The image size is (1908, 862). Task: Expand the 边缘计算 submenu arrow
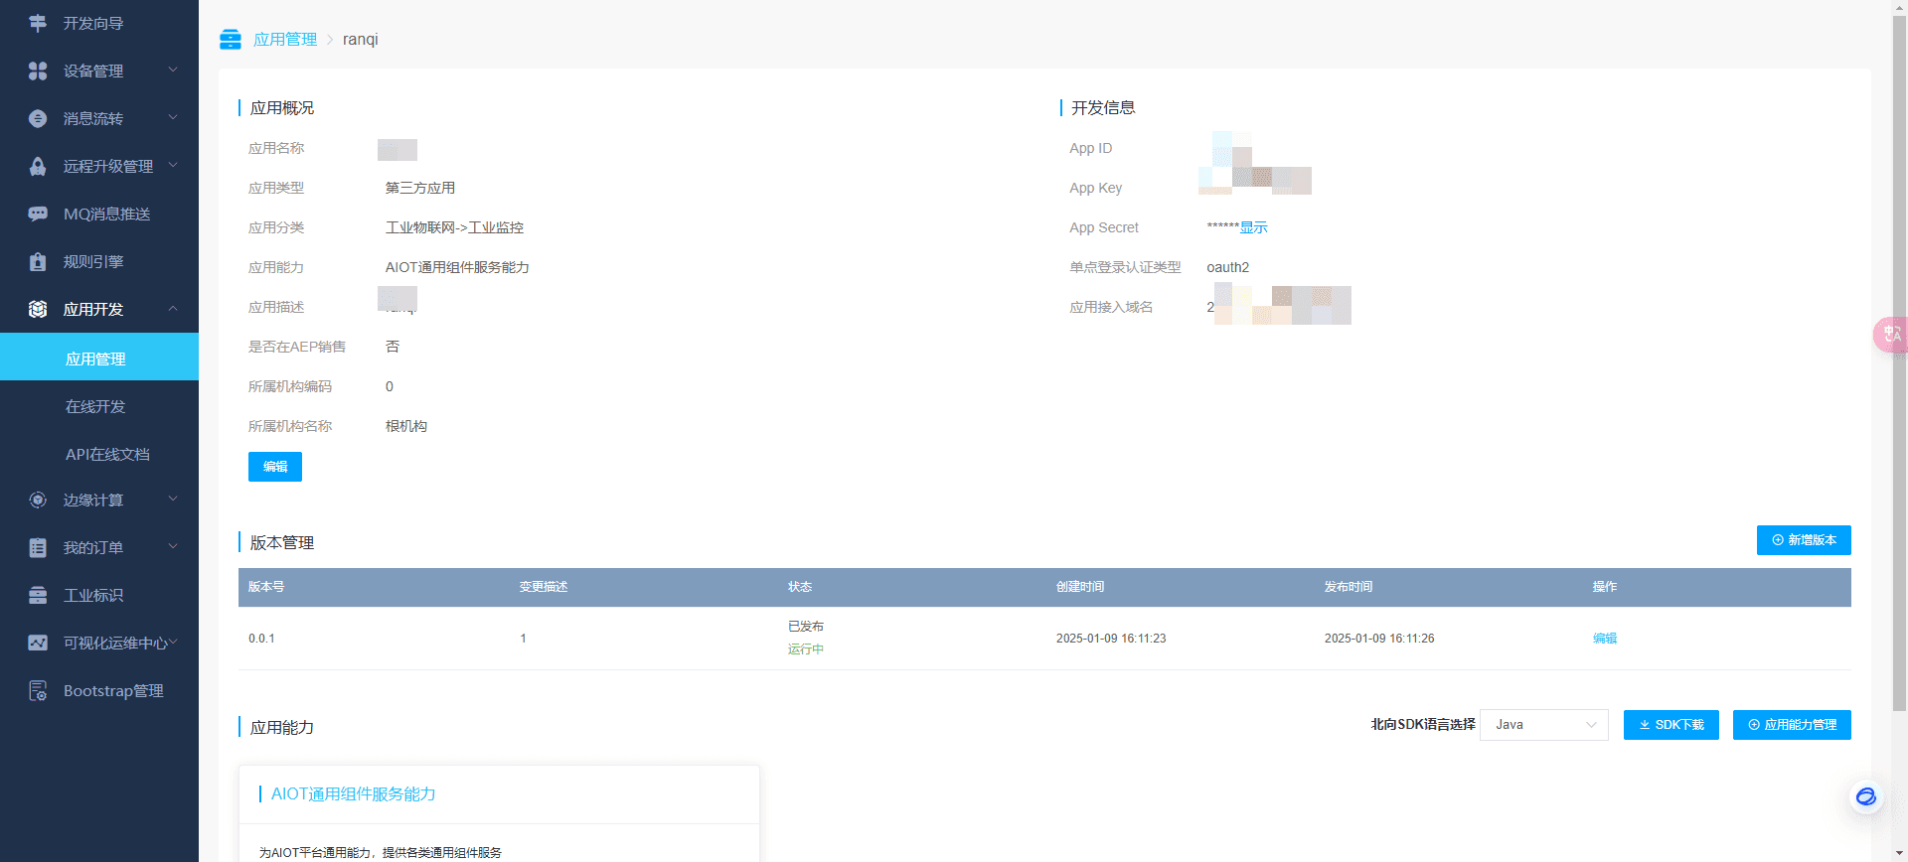click(x=173, y=499)
